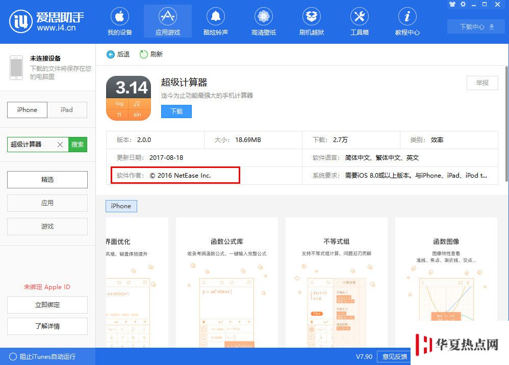The width and height of the screenshot is (509, 365).
Task: Click blue 下载 download button
Action: click(176, 111)
